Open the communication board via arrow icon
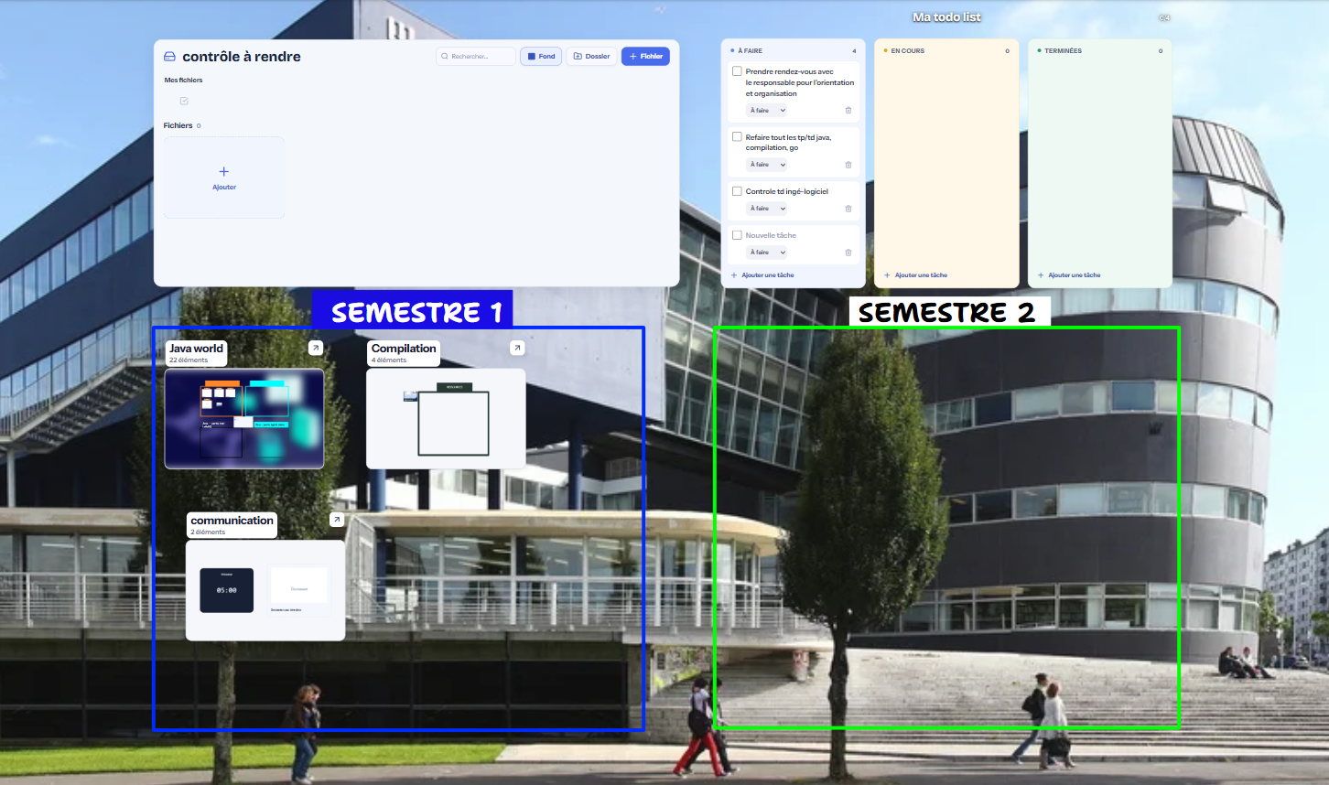The width and height of the screenshot is (1329, 785). pos(337,520)
